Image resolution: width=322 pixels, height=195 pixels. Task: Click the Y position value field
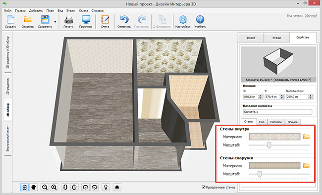click(272, 97)
